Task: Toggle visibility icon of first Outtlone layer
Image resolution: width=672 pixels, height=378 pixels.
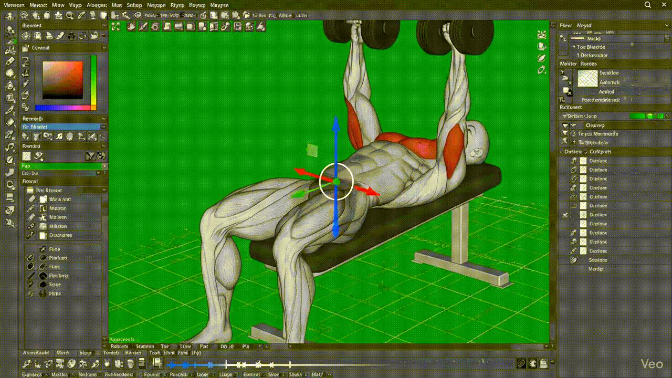Action: click(x=574, y=161)
